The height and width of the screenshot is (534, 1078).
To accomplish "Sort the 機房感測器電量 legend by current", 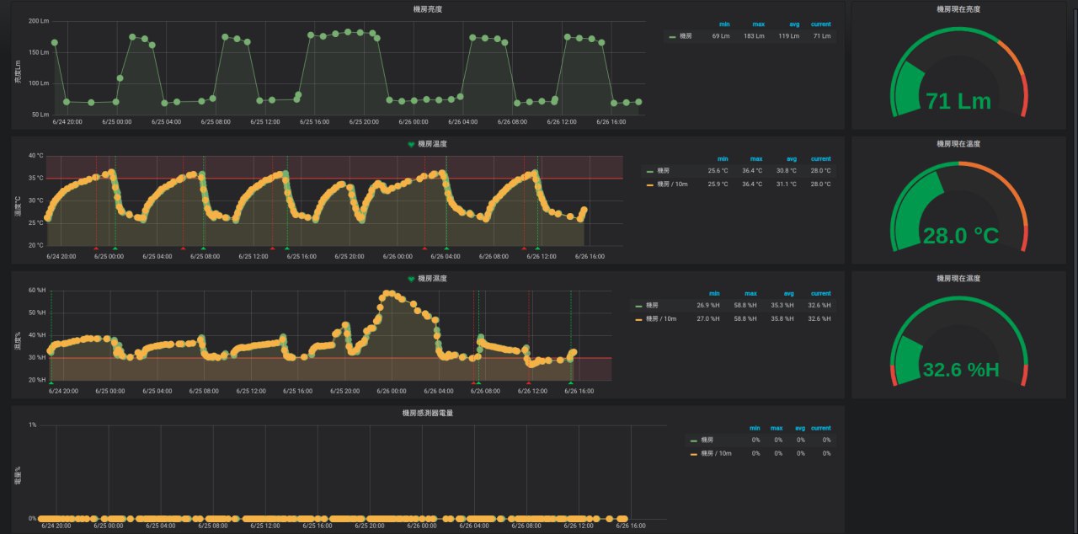I will [821, 428].
